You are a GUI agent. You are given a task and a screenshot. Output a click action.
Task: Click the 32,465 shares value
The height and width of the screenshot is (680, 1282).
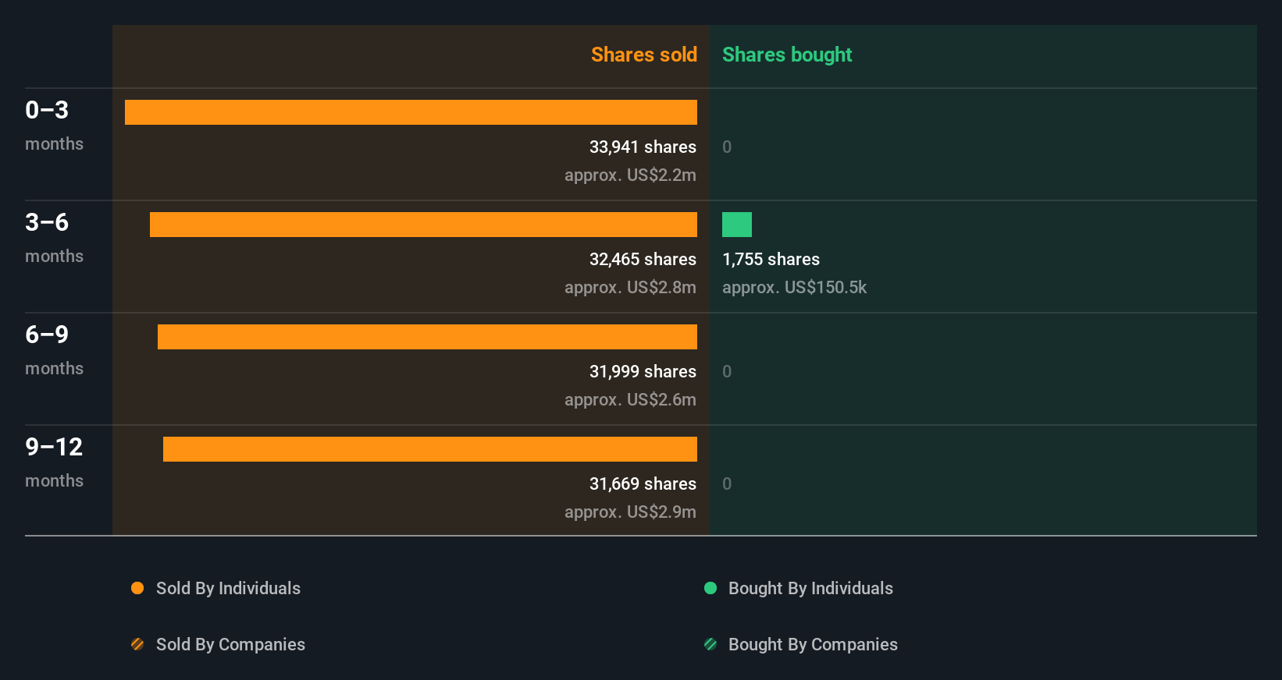pos(643,259)
